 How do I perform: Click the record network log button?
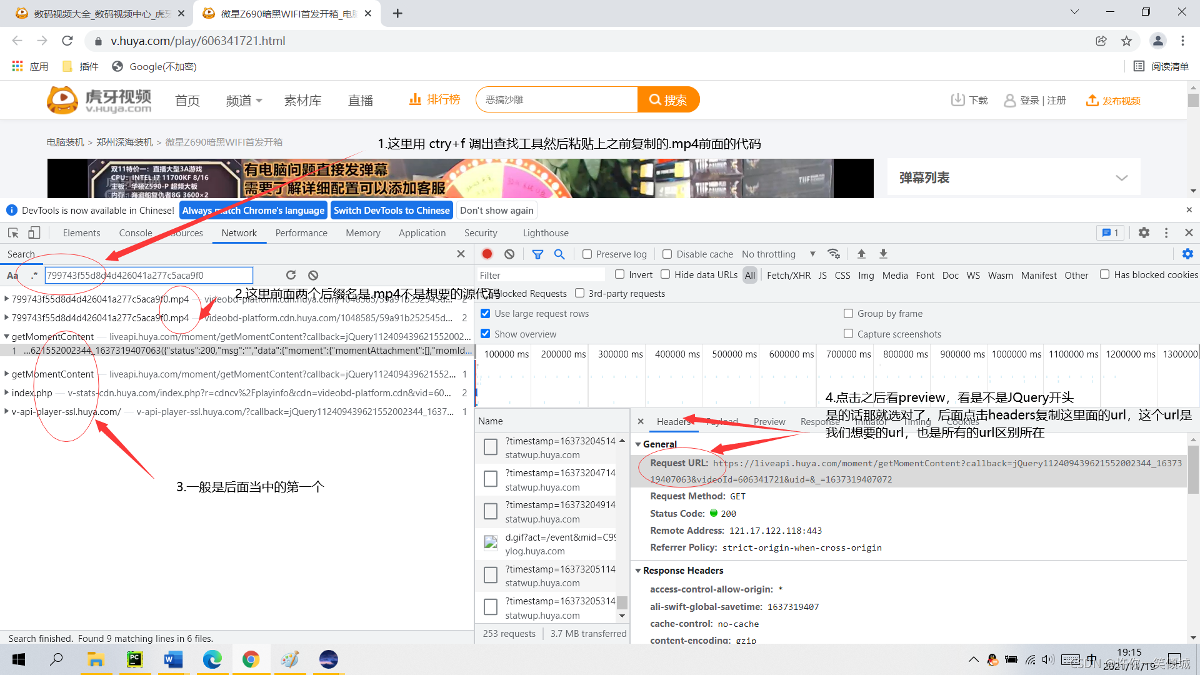pyautogui.click(x=487, y=254)
